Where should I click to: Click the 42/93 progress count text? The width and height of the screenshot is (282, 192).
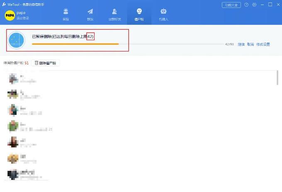(x=229, y=44)
